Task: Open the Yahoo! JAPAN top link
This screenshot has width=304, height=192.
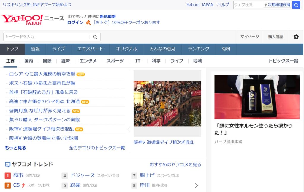Action: tap(200, 5)
